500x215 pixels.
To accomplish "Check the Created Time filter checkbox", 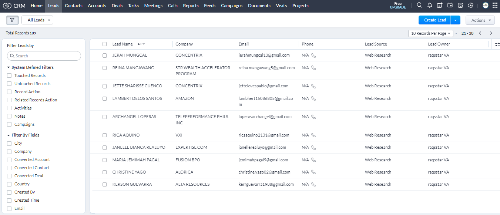I will [9, 200].
